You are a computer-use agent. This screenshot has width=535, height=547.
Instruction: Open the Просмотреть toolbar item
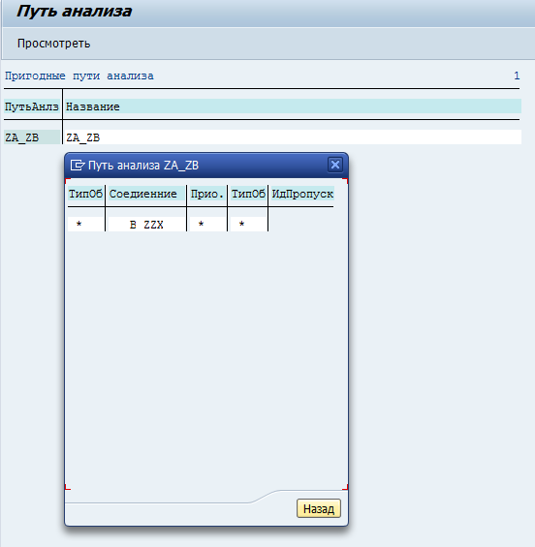pos(53,44)
